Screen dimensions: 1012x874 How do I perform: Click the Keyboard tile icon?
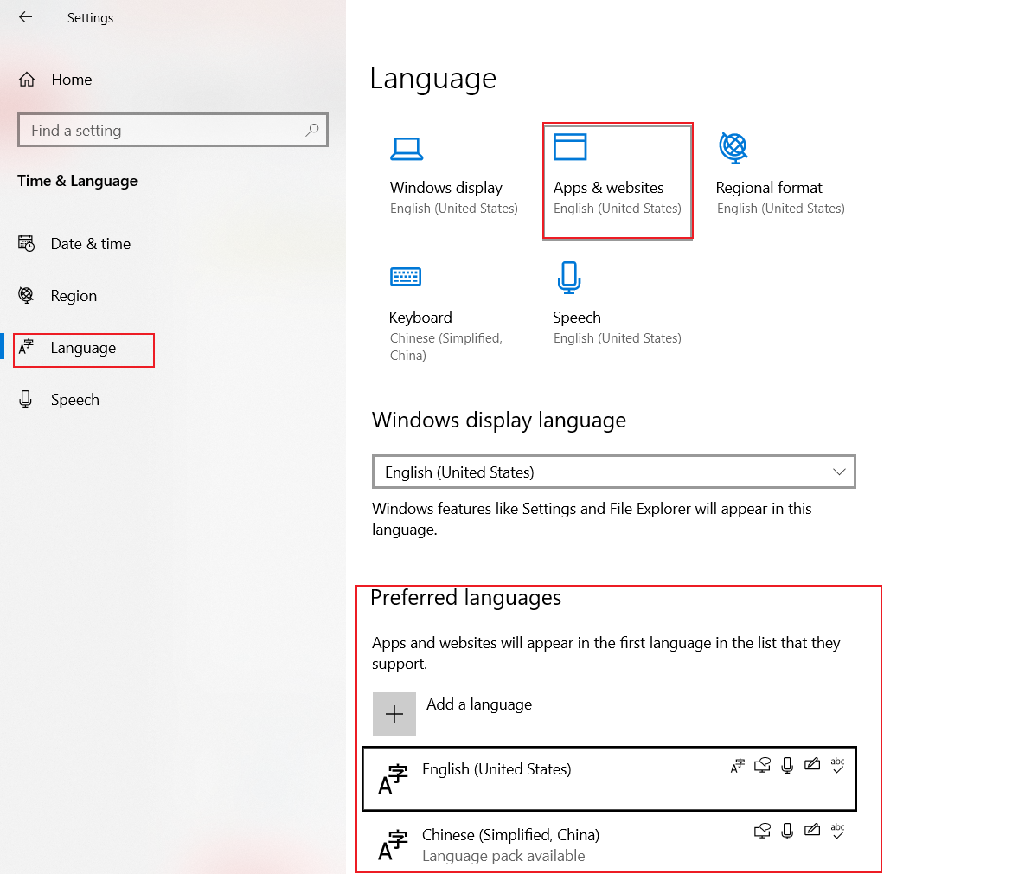pos(406,277)
